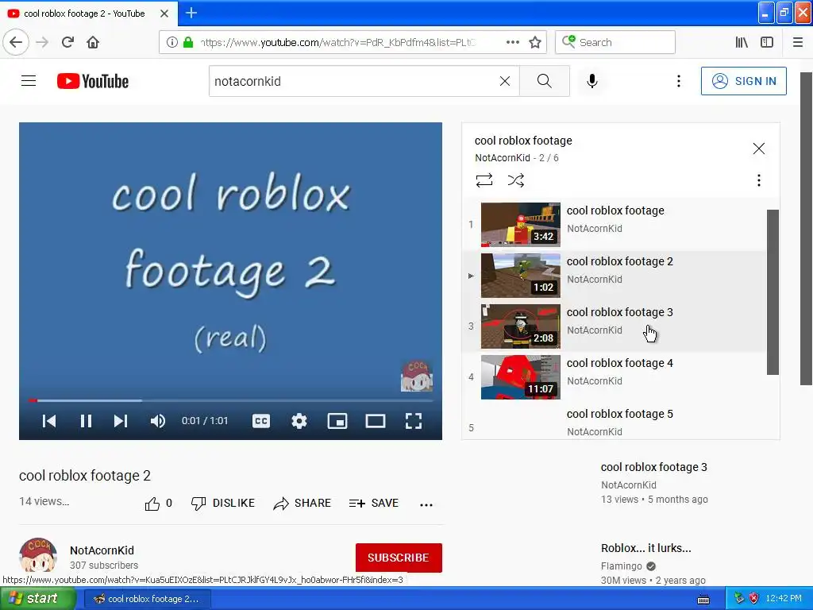
Task: Click the DISLIKE button
Action: pos(223,503)
